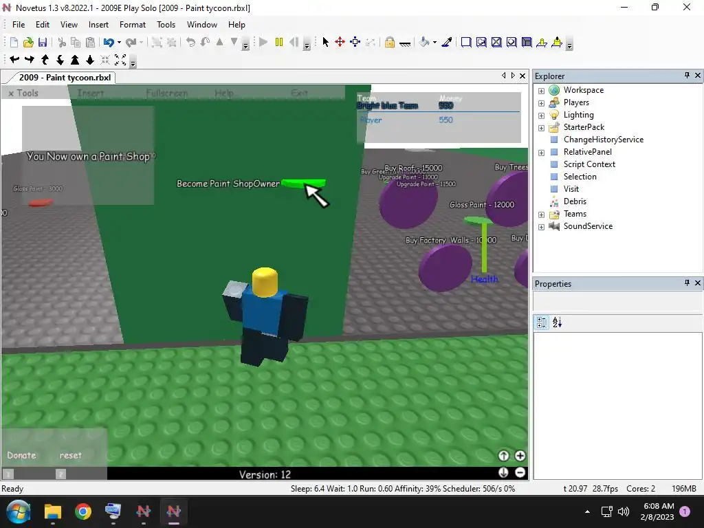Open Chrome from the taskbar
Screen dimensions: 704x528
coord(83,511)
